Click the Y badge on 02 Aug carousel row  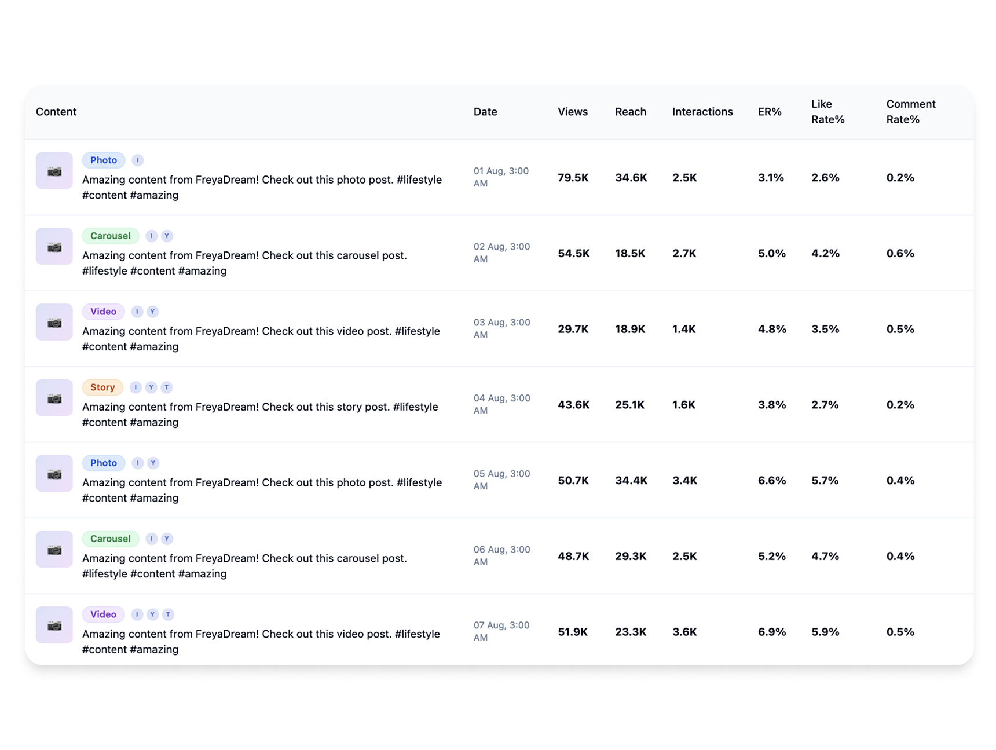(167, 236)
